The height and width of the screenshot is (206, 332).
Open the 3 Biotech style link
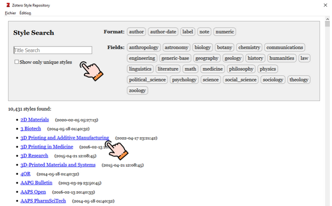point(31,128)
